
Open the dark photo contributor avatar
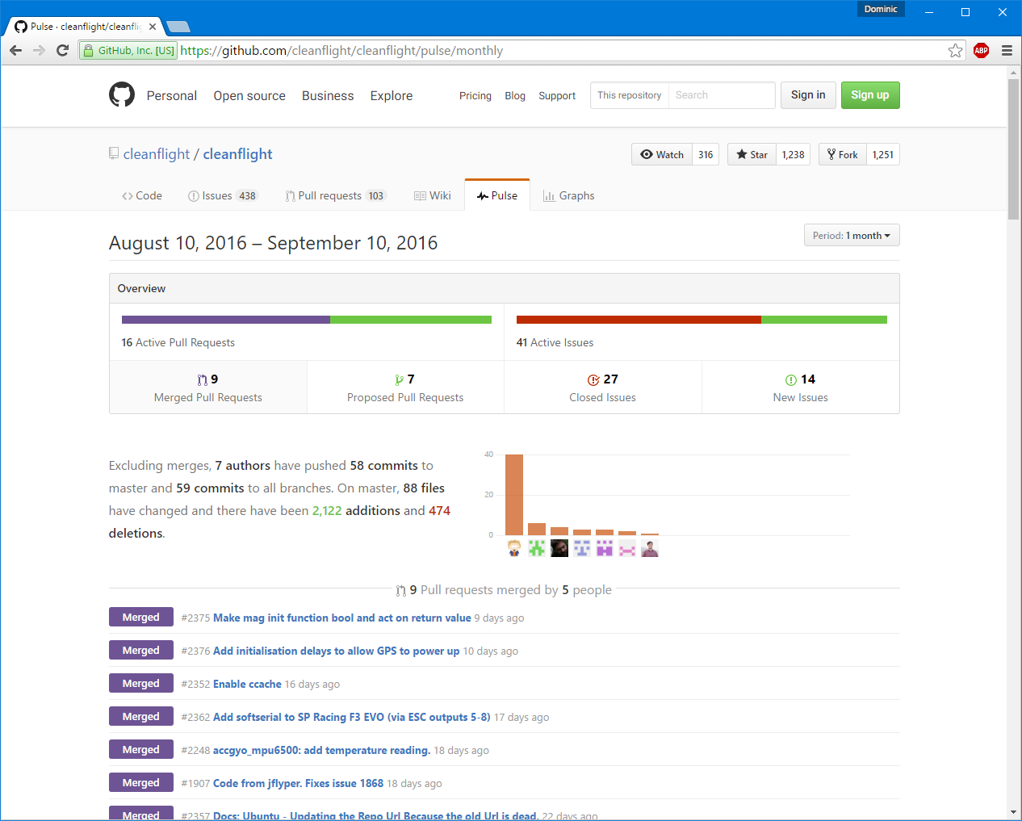click(559, 548)
